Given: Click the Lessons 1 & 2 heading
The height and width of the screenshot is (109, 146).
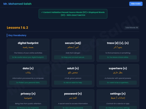Looking at the screenshot, I should tap(17, 28).
